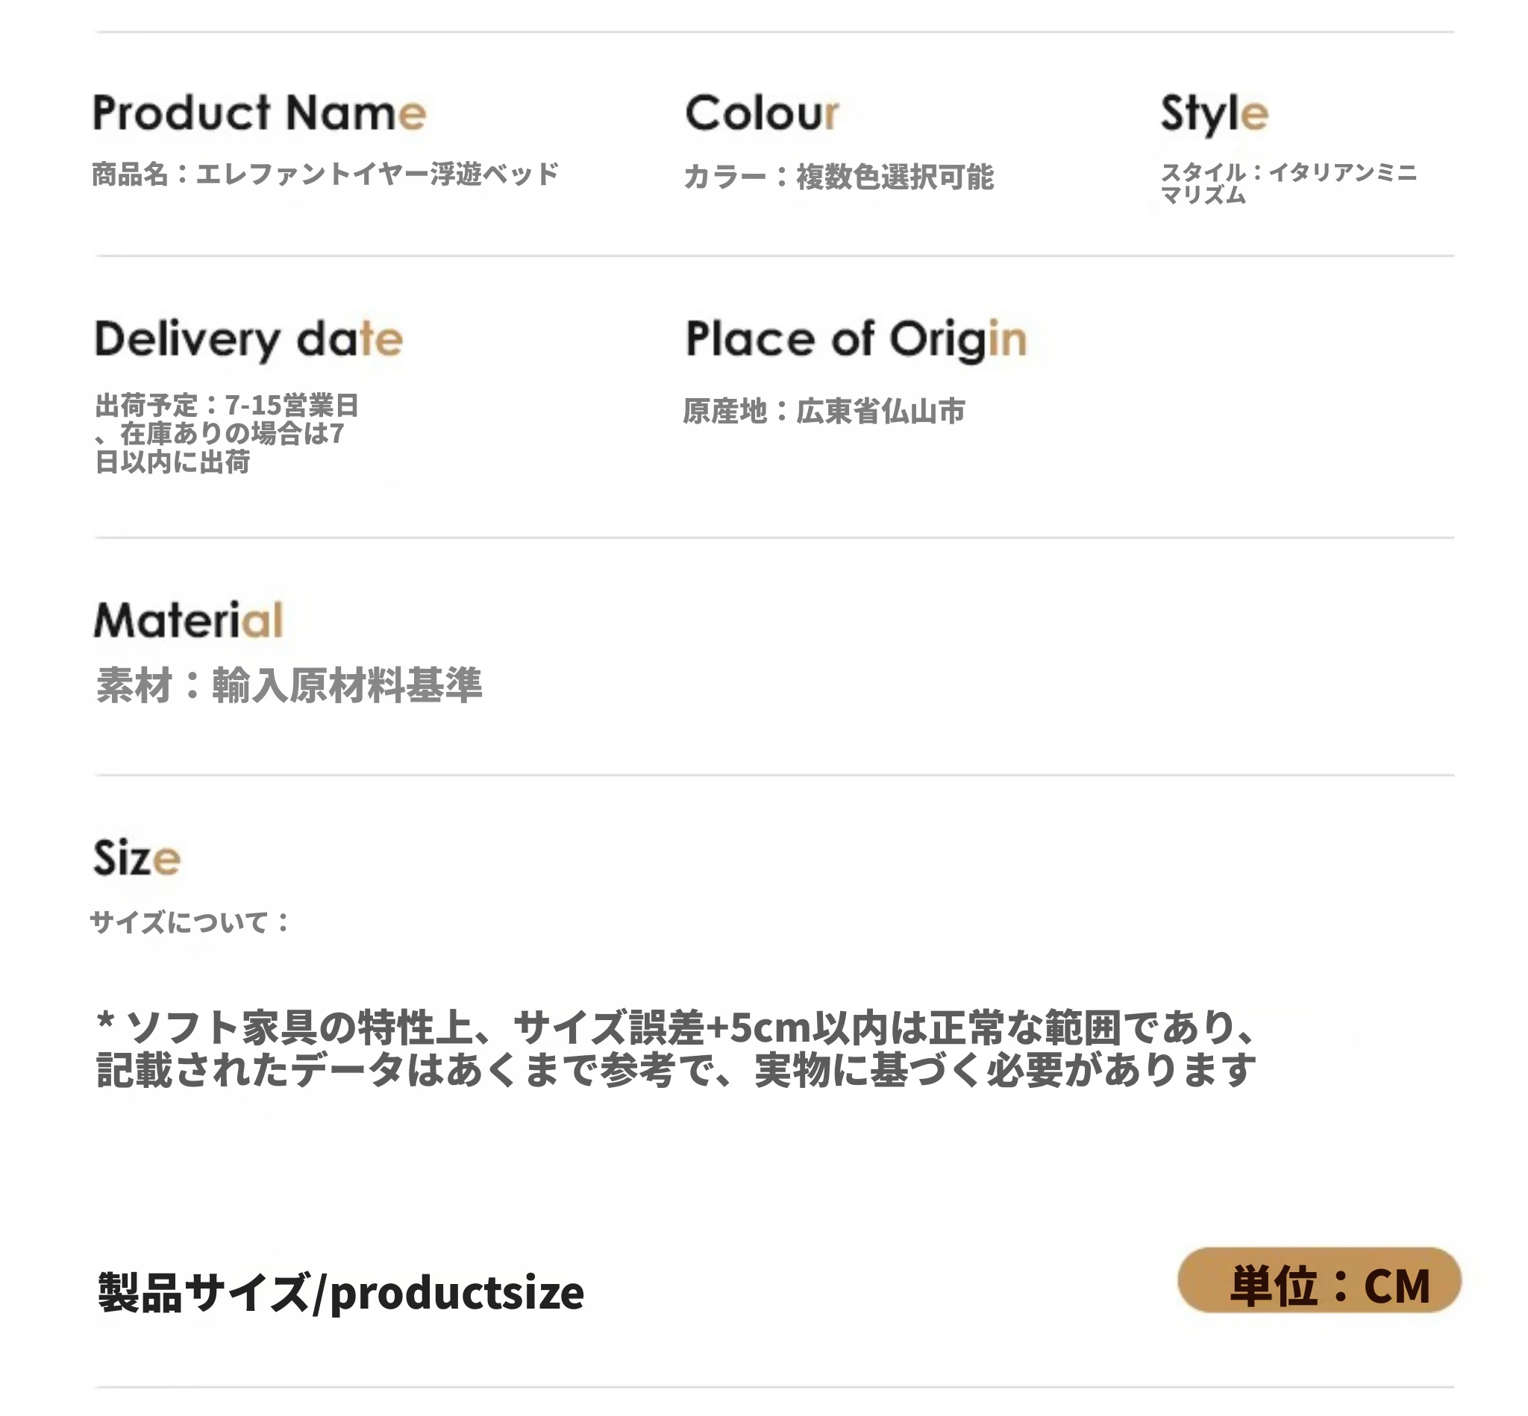Click the Product Name heading
Image resolution: width=1528 pixels, height=1416 pixels.
click(x=259, y=113)
